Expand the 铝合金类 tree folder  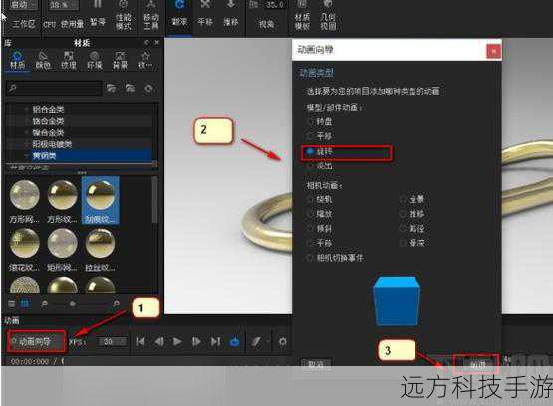click(x=27, y=109)
